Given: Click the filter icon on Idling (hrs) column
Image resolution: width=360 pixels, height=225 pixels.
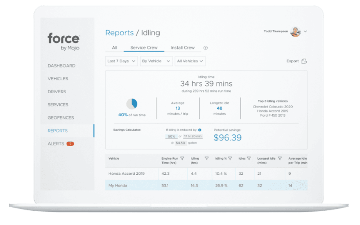Looking at the screenshot, I should [x=207, y=158].
